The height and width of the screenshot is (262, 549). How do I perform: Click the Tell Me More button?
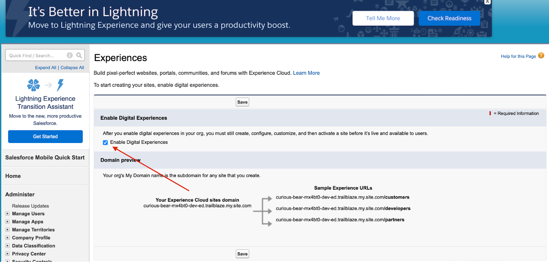point(383,18)
